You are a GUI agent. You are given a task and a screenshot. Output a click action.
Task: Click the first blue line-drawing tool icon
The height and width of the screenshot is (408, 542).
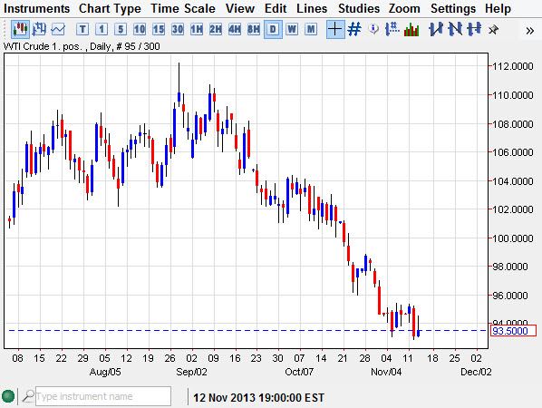pyautogui.click(x=436, y=29)
